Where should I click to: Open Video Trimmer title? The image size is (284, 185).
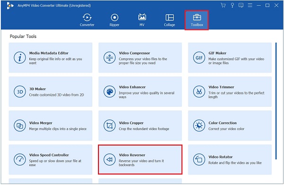(222, 87)
